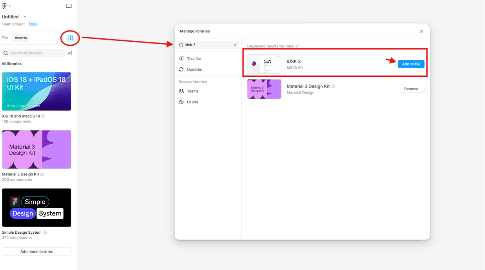
Task: Open the IDSK 3 library thumbnail
Action: (264, 64)
